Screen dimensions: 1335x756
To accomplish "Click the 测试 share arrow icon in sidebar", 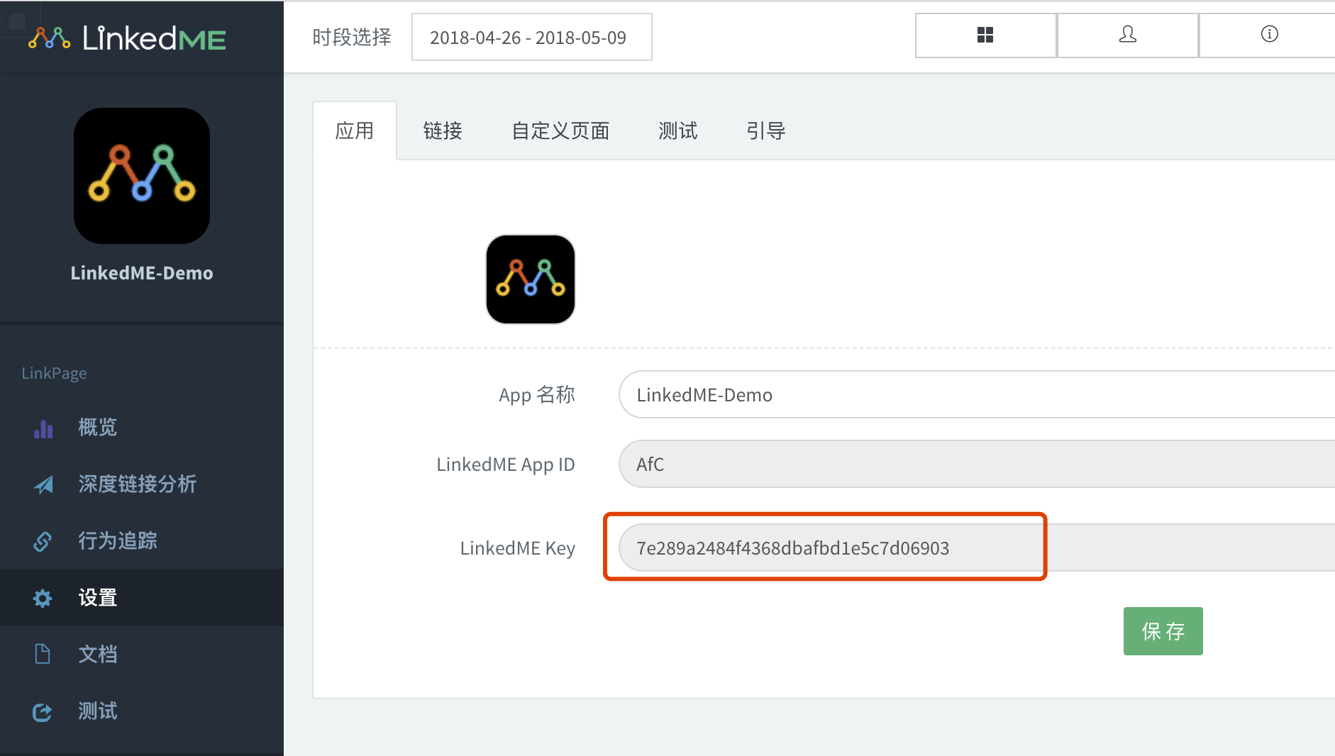I will point(43,711).
